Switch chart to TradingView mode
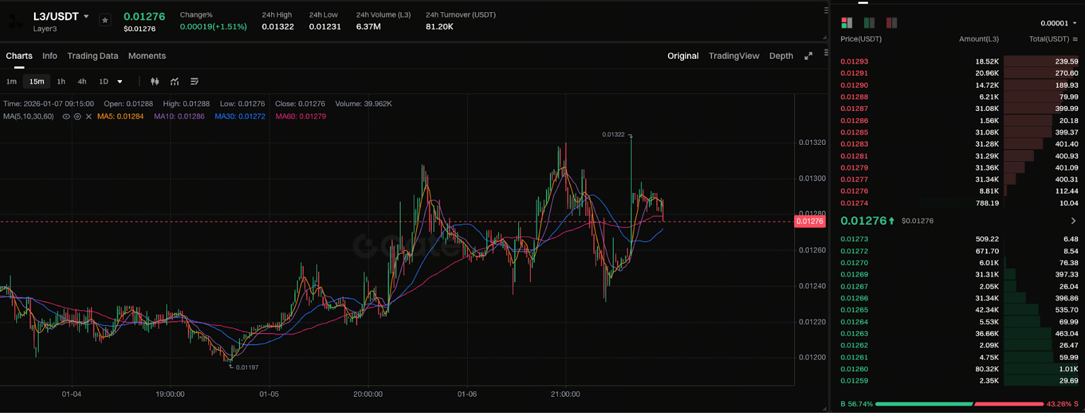 pyautogui.click(x=734, y=56)
